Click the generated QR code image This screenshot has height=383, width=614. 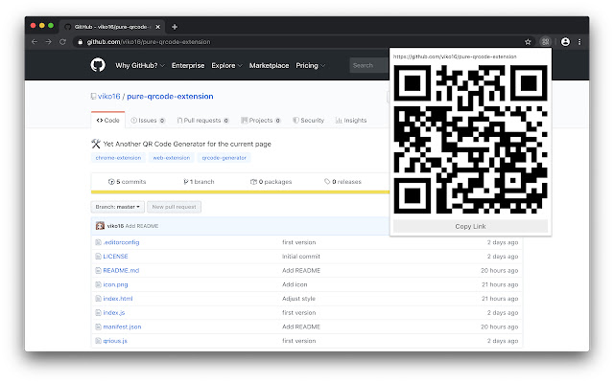point(469,140)
